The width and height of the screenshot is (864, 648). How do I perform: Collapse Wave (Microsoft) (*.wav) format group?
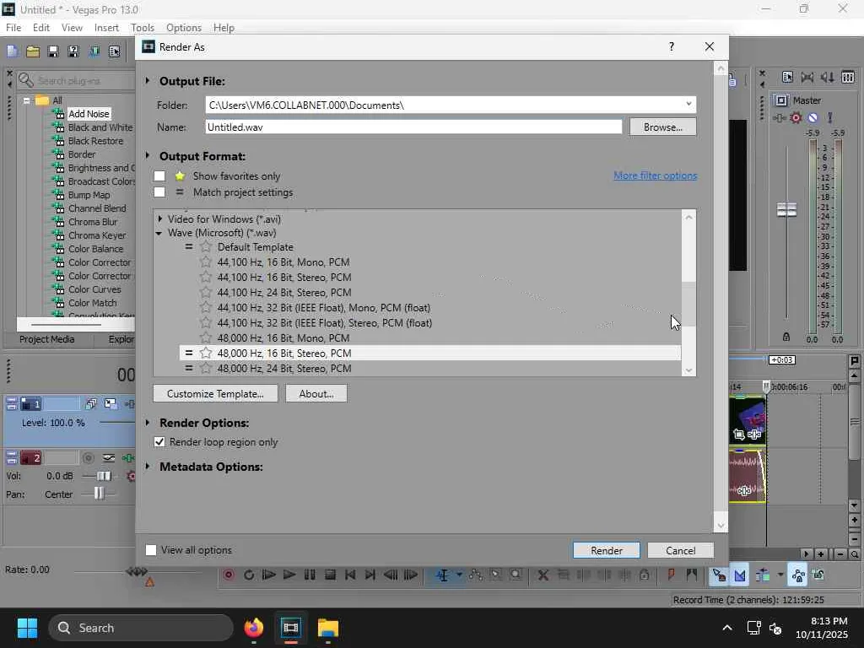click(x=159, y=233)
